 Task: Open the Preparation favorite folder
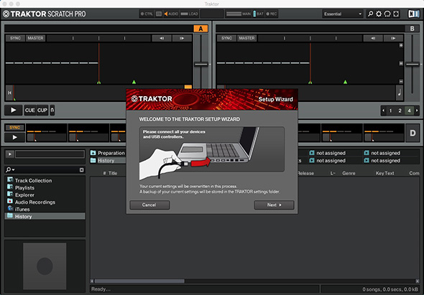pyautogui.click(x=109, y=153)
